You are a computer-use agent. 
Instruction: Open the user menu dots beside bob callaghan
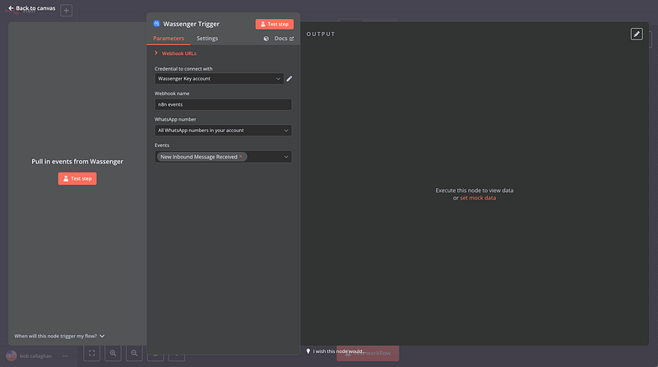tap(65, 356)
